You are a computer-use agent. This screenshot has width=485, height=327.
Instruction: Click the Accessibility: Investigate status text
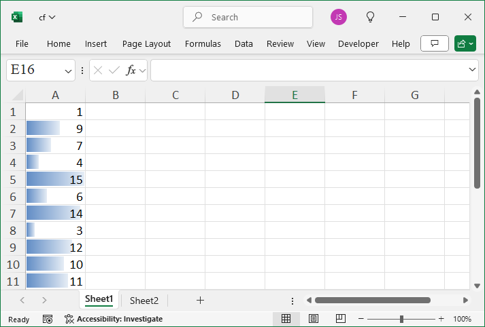[120, 319]
